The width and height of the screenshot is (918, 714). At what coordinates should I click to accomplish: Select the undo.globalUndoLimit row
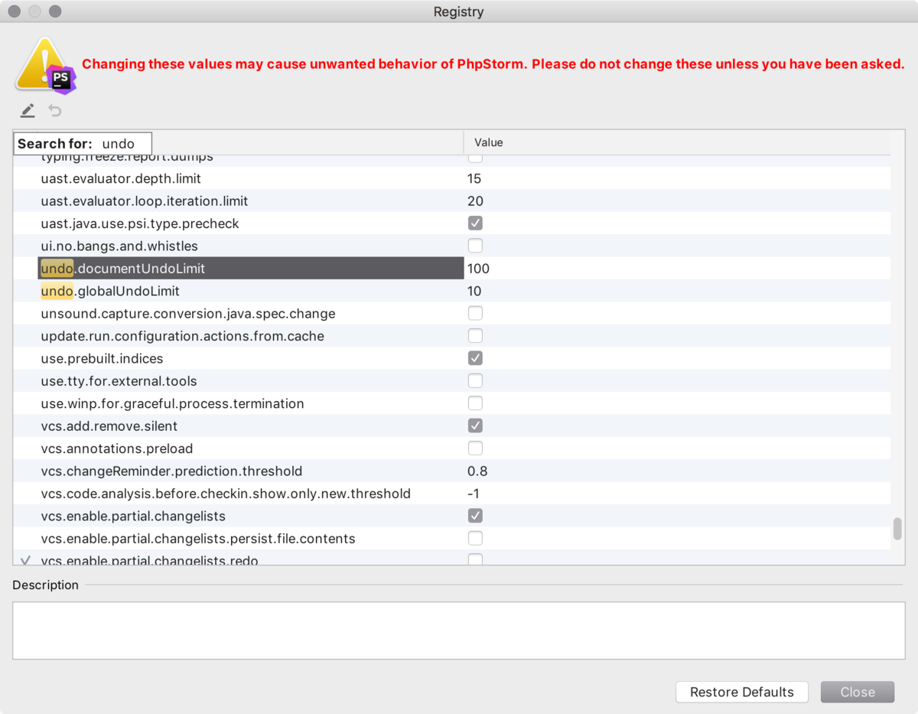pyautogui.click(x=229, y=291)
